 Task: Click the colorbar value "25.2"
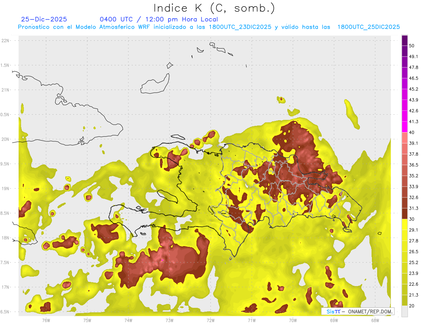(x=414, y=262)
